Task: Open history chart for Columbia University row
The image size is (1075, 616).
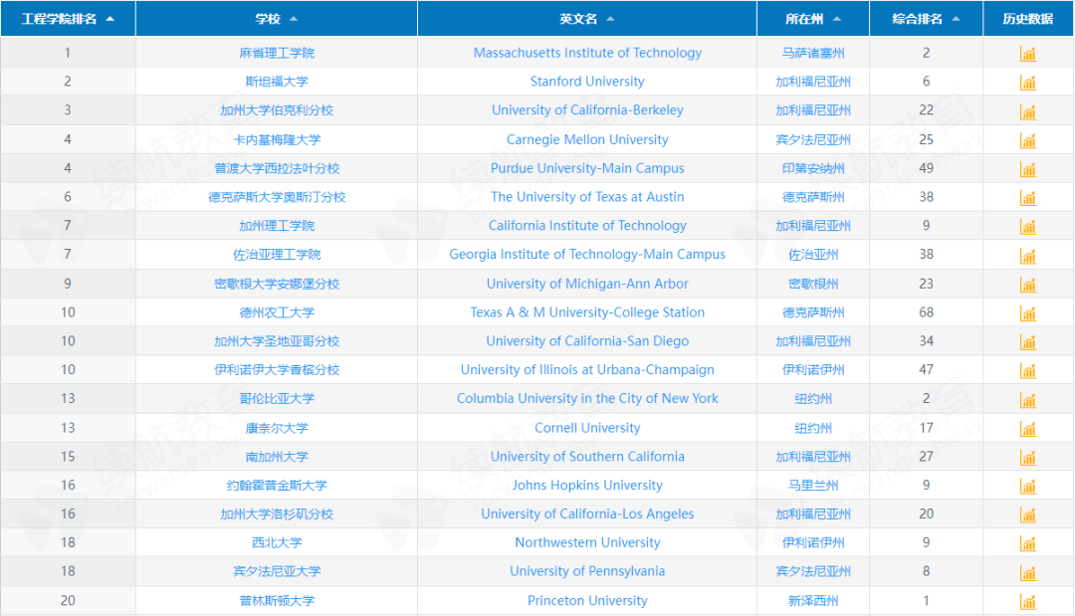Action: pyautogui.click(x=1027, y=399)
